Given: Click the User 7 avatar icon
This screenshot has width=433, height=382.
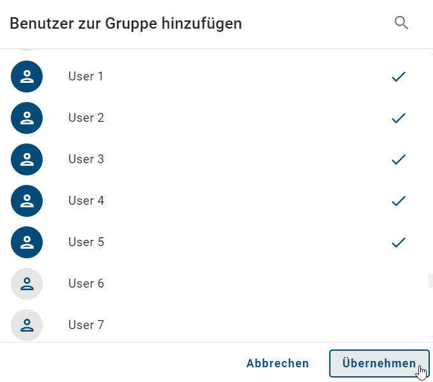Looking at the screenshot, I should point(27,325).
